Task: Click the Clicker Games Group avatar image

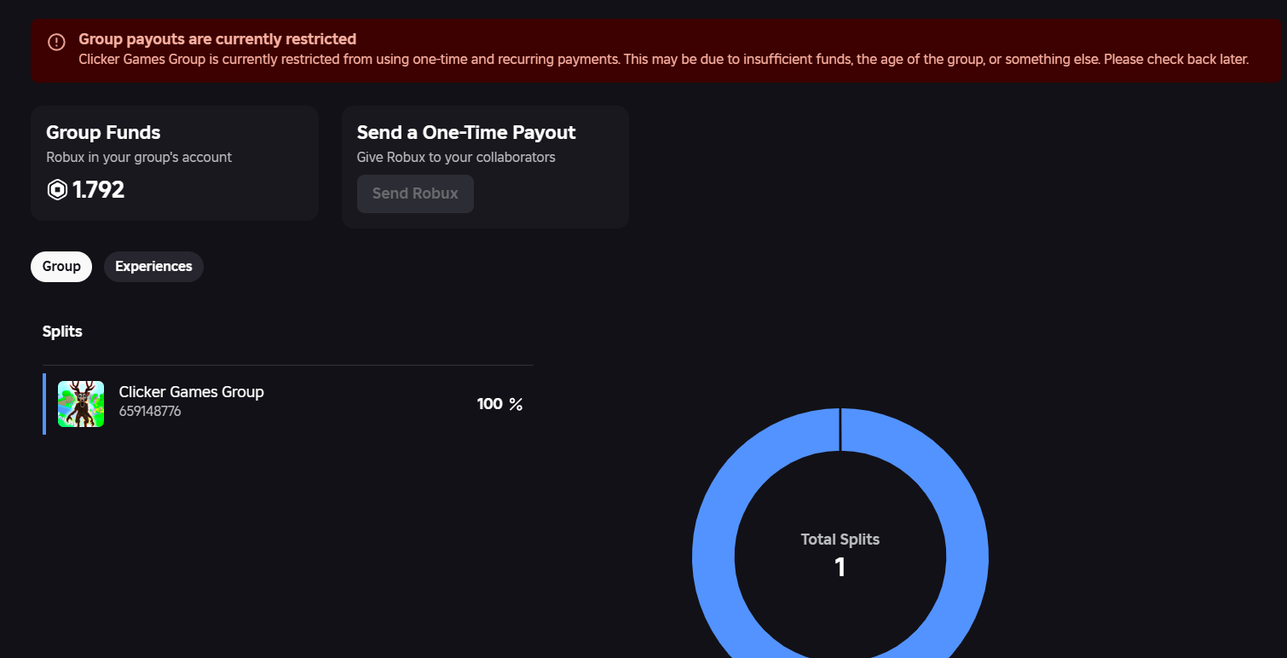Action: 81,403
